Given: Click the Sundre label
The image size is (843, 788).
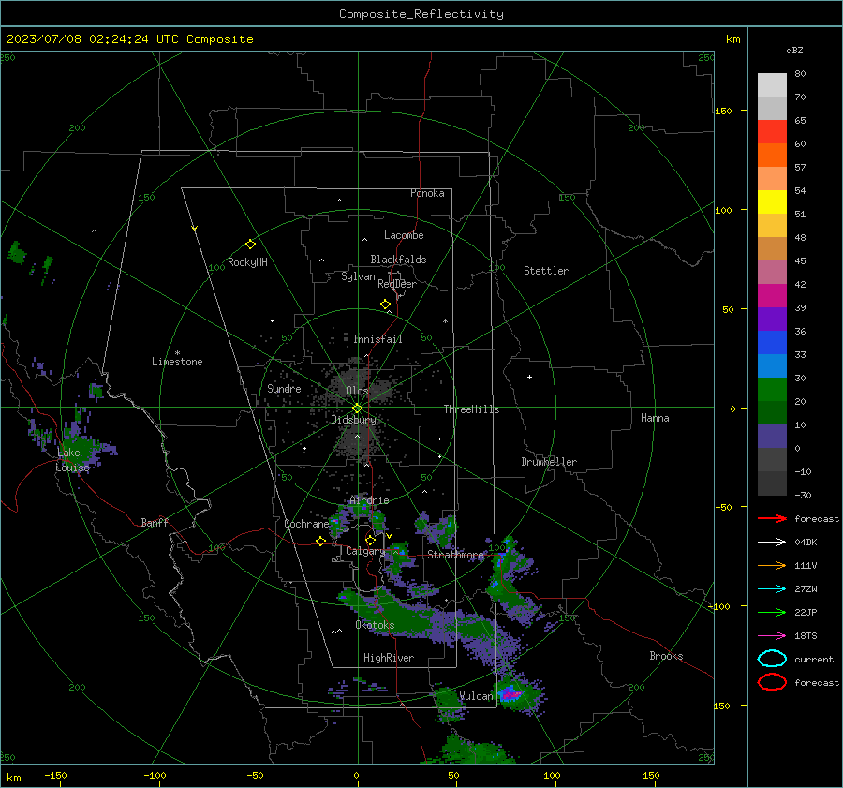Looking at the screenshot, I should tap(284, 388).
